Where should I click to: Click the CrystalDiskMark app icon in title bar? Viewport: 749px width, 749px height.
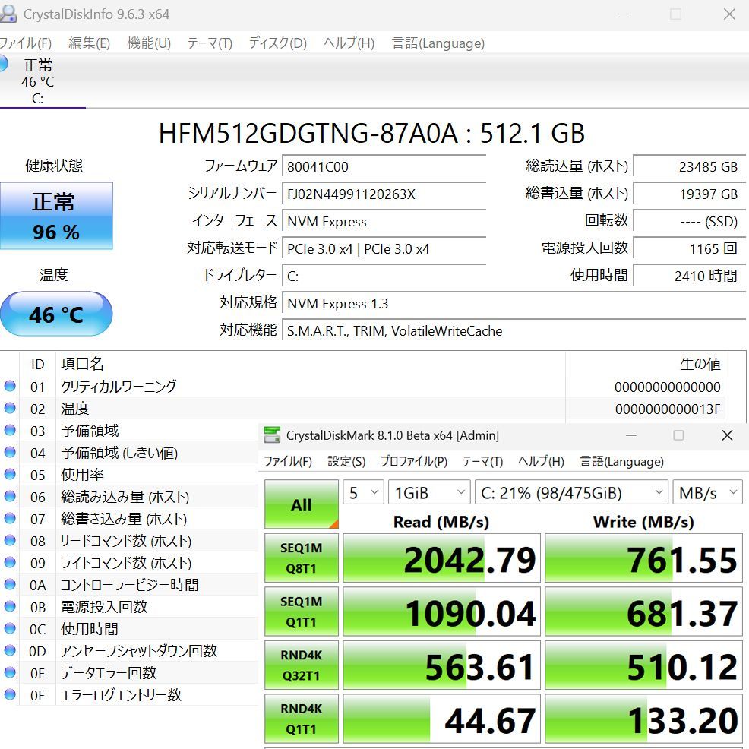272,435
